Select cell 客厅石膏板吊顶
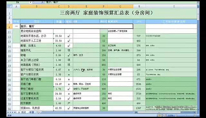Screen dimensions: 206x118 [x=37, y=94]
